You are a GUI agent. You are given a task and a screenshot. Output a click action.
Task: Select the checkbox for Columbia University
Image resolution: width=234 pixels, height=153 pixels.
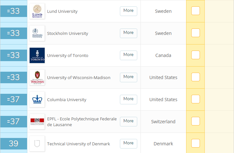tap(195, 99)
